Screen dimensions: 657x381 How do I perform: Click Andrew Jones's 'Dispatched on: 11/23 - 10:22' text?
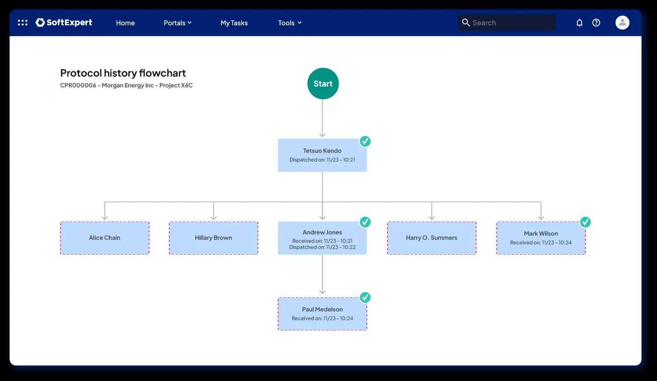coord(322,247)
